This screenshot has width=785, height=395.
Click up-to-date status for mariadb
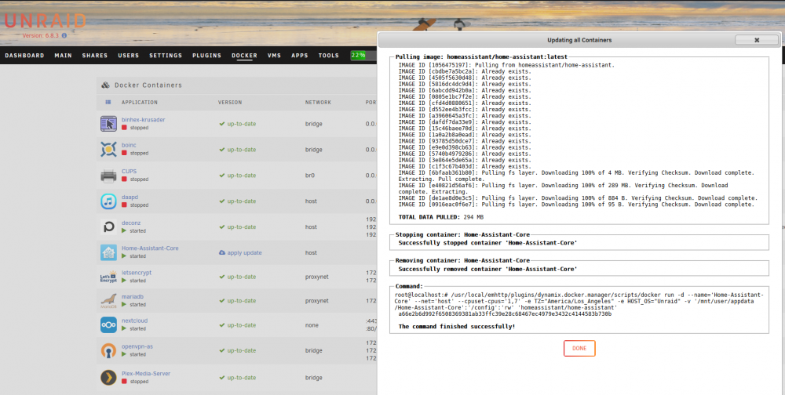[237, 301]
